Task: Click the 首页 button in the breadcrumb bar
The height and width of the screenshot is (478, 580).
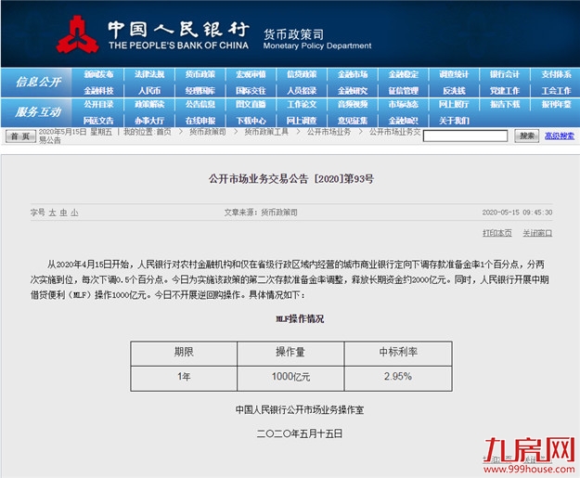Action: (20, 136)
